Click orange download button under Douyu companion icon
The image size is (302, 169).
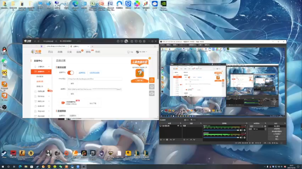coord(140,80)
